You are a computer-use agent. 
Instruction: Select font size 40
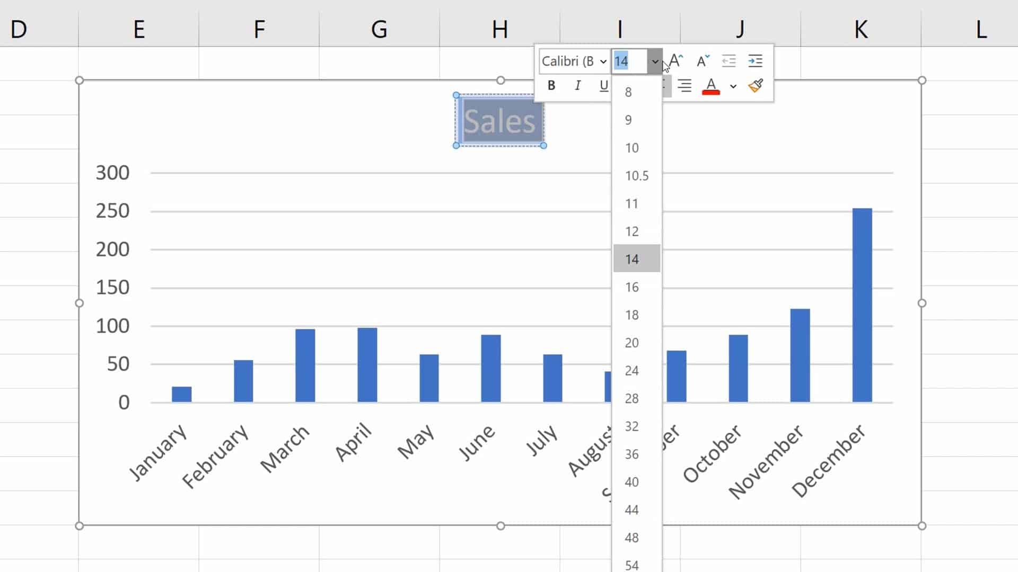pyautogui.click(x=637, y=482)
